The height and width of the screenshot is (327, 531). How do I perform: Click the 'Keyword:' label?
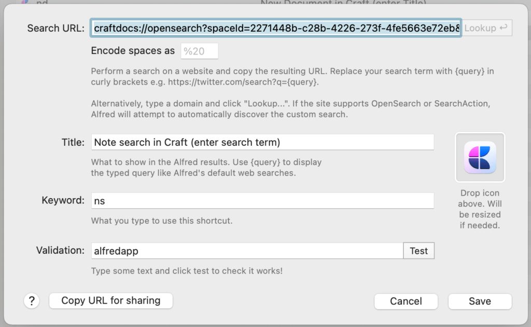pos(63,200)
